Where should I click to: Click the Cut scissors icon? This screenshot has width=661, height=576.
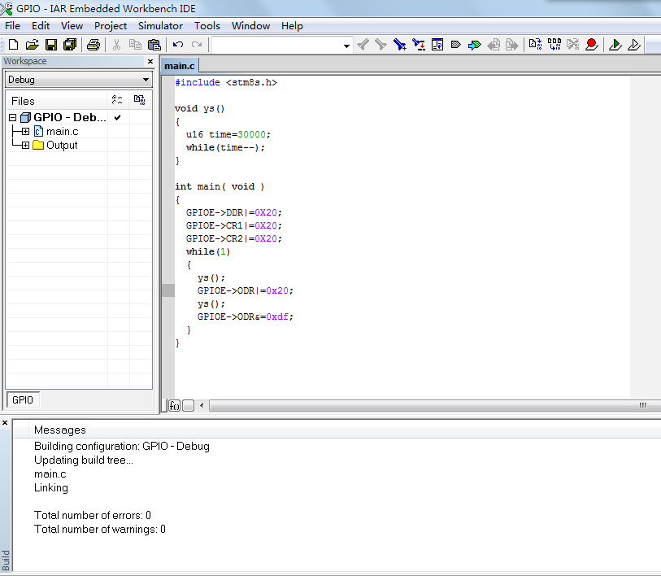117,44
